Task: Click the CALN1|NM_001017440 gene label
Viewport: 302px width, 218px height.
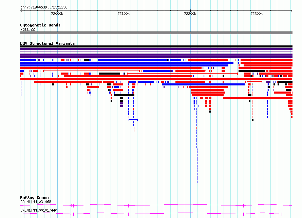Action: (39, 210)
